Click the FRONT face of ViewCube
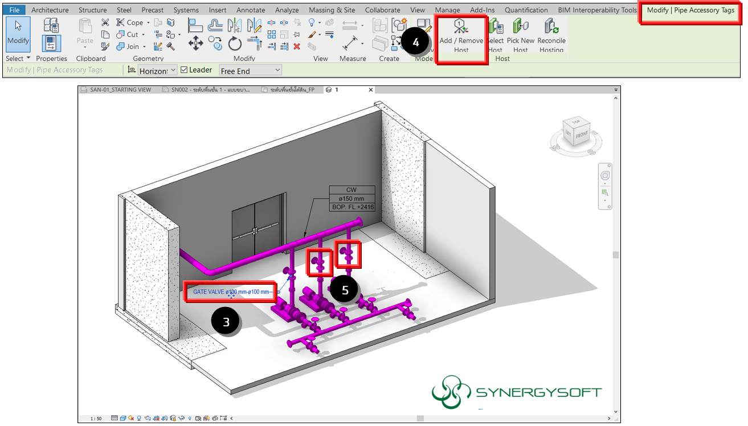The width and height of the screenshot is (748, 426). (581, 136)
